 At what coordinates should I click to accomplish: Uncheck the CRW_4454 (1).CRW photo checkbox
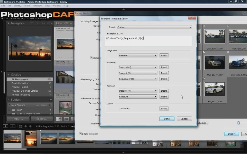pos(228,52)
